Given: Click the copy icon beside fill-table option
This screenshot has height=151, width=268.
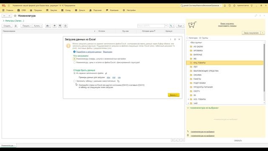Looking at the screenshot, I should click(118, 81).
